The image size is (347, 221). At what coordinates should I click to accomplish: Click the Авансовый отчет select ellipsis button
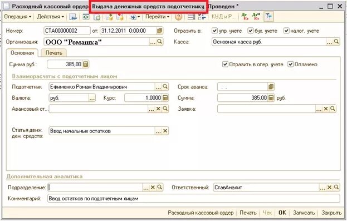(151, 109)
